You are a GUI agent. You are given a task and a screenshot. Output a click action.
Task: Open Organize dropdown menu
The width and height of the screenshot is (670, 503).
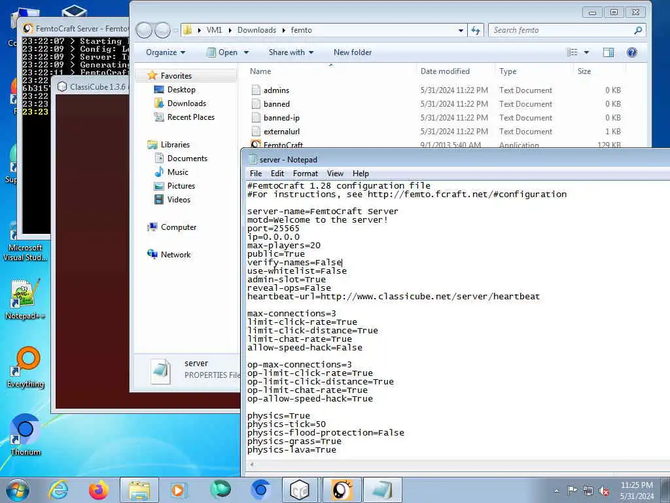pos(166,52)
